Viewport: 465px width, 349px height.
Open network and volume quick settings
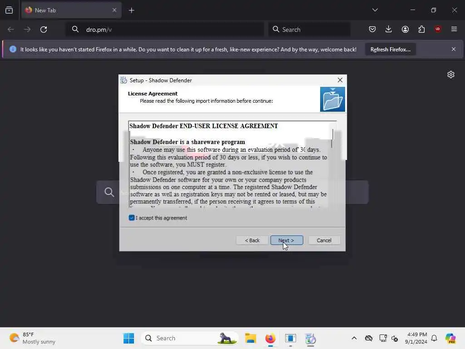coord(395,338)
